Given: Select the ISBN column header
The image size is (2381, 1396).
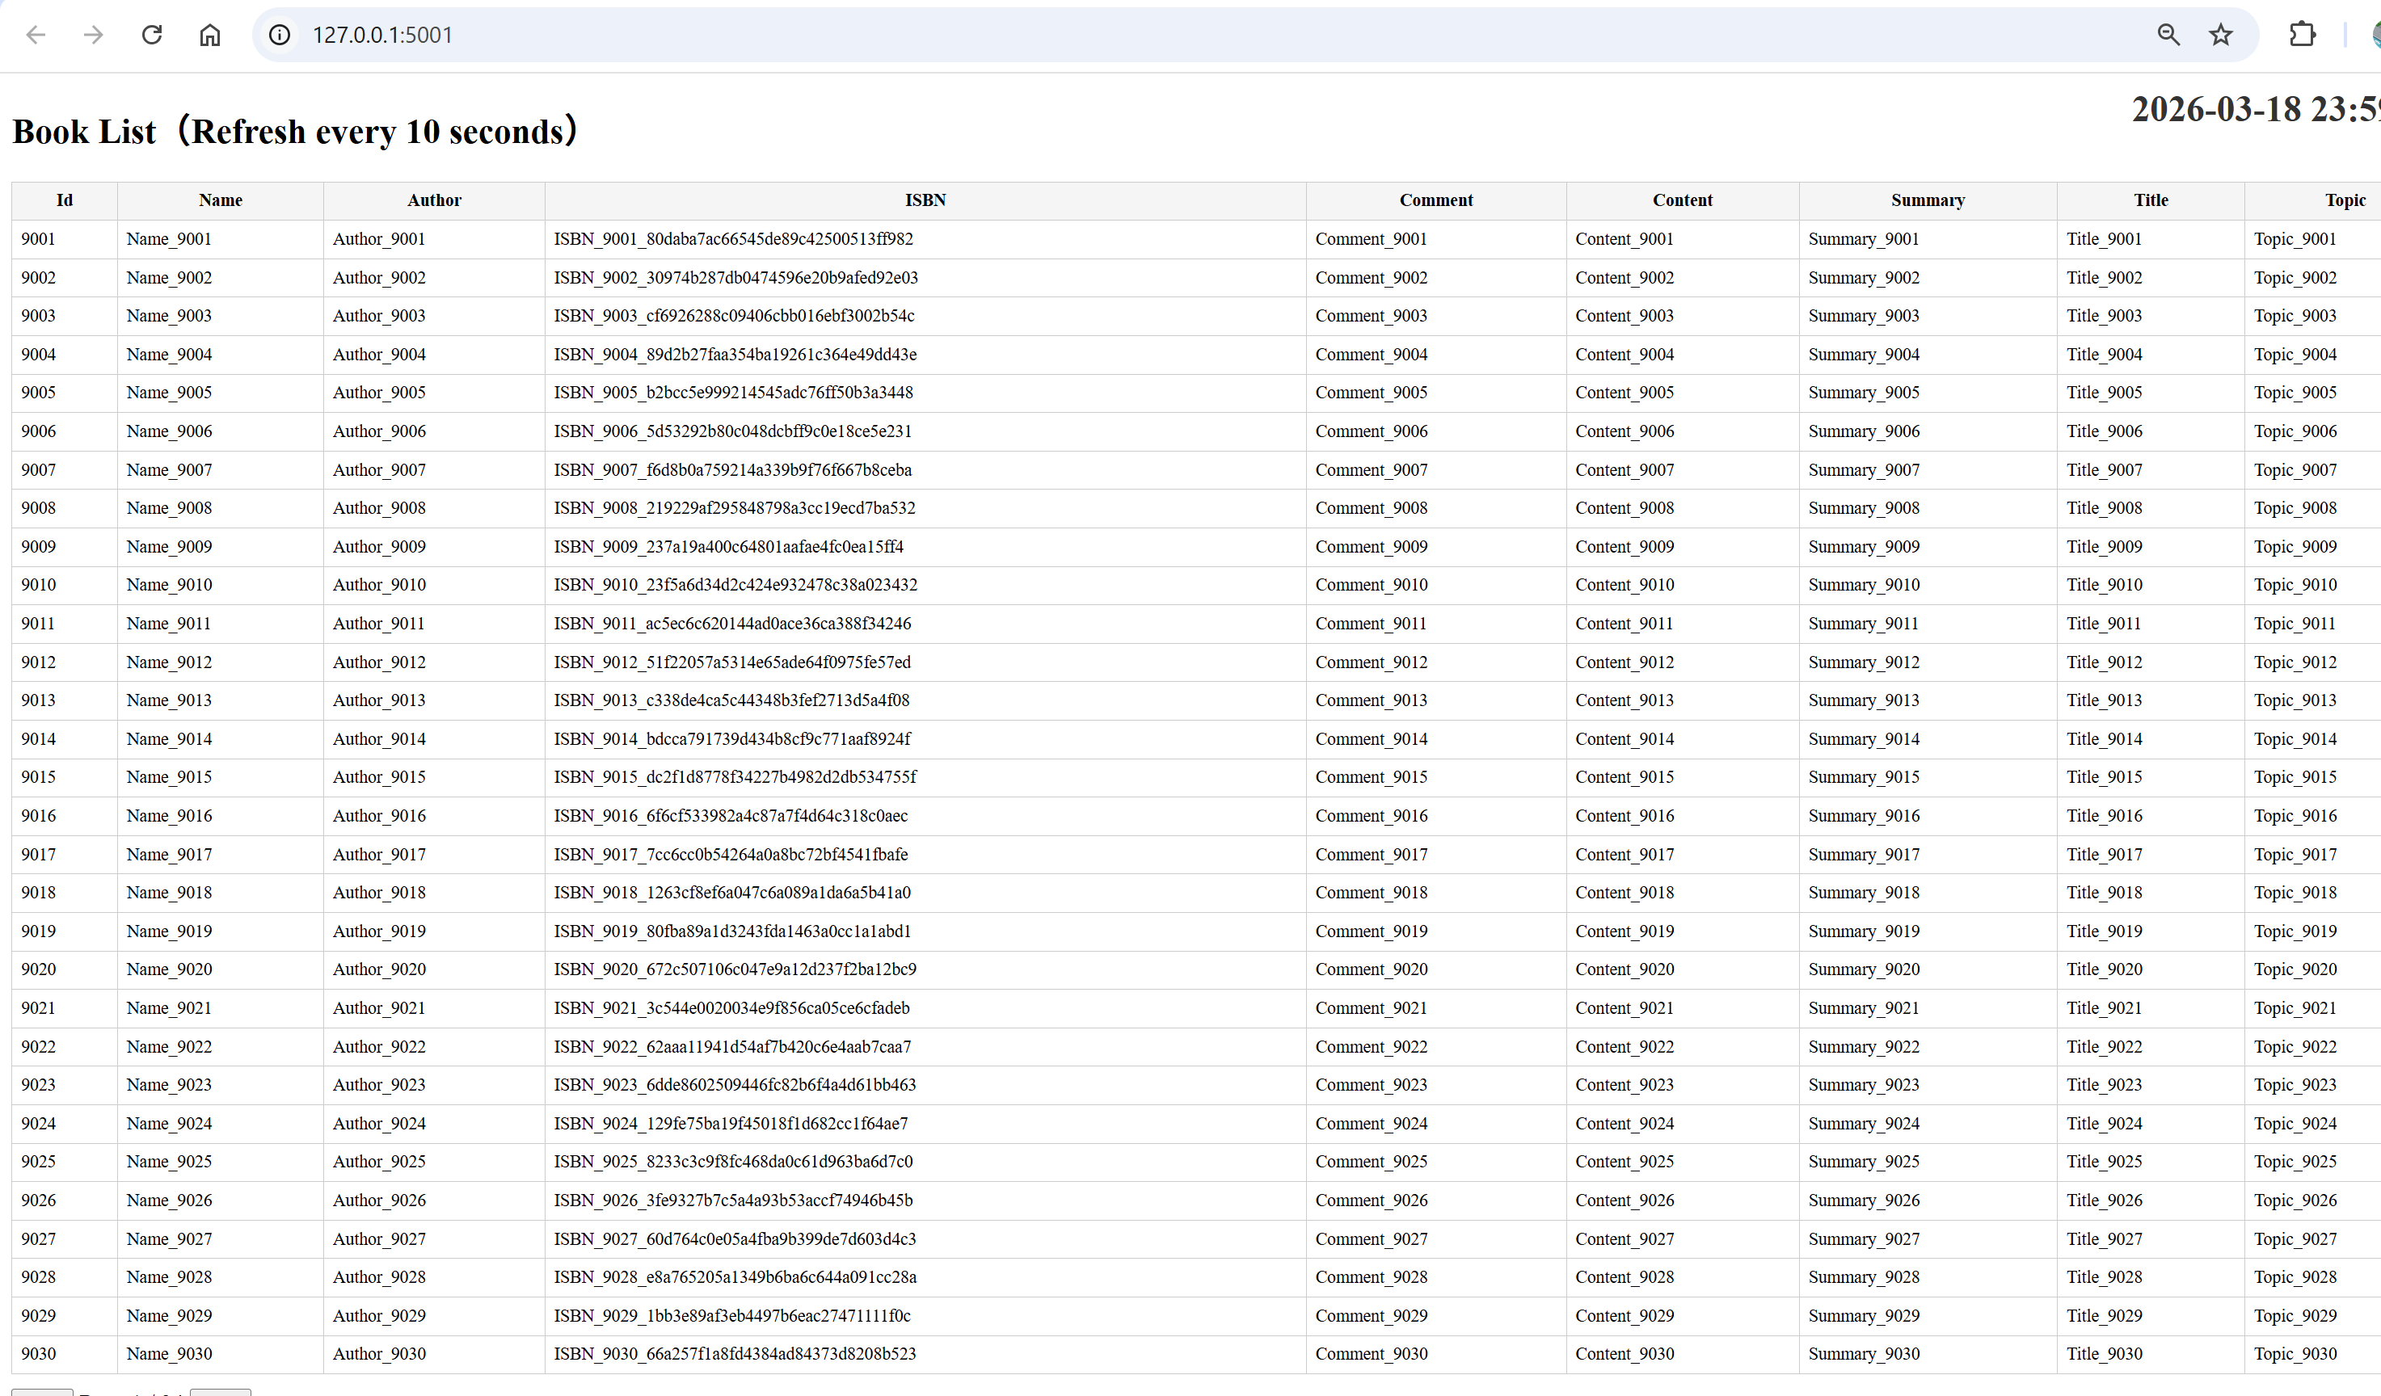Looking at the screenshot, I should pos(925,200).
